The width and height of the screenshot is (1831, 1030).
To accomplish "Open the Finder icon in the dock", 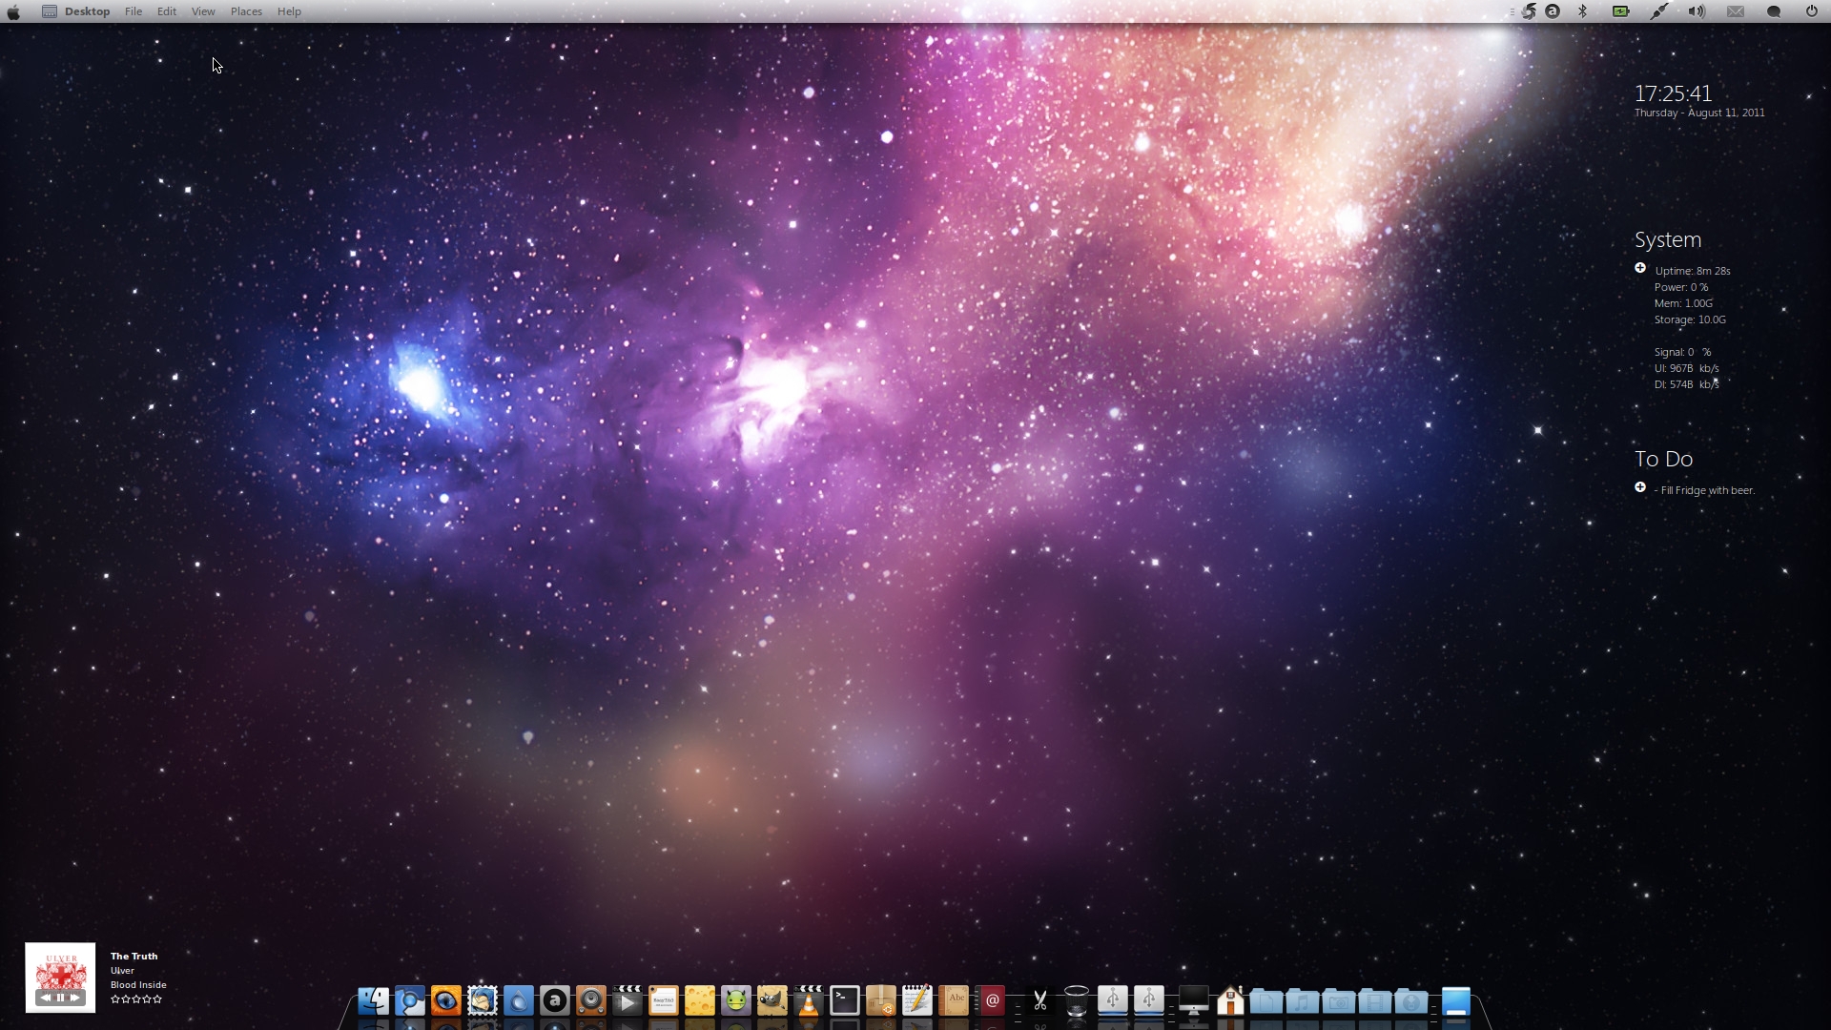I will [x=373, y=1000].
